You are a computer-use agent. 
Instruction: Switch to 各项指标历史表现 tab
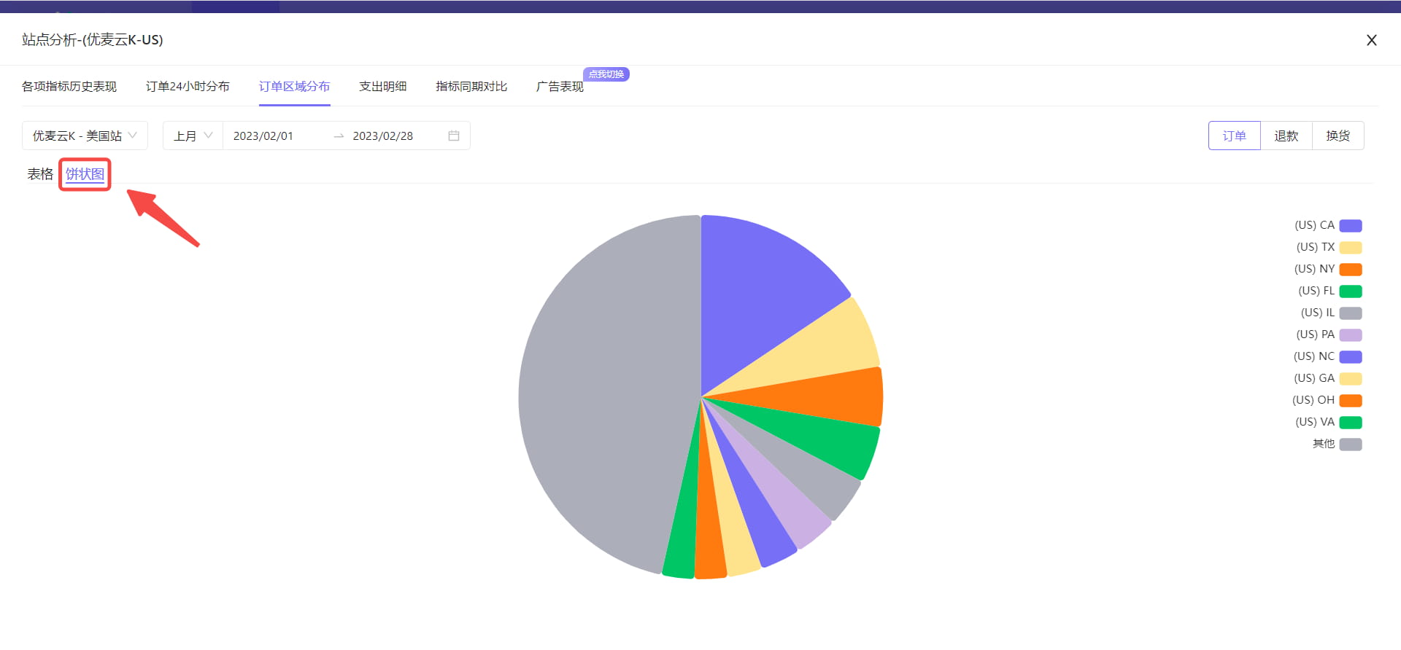coord(69,87)
